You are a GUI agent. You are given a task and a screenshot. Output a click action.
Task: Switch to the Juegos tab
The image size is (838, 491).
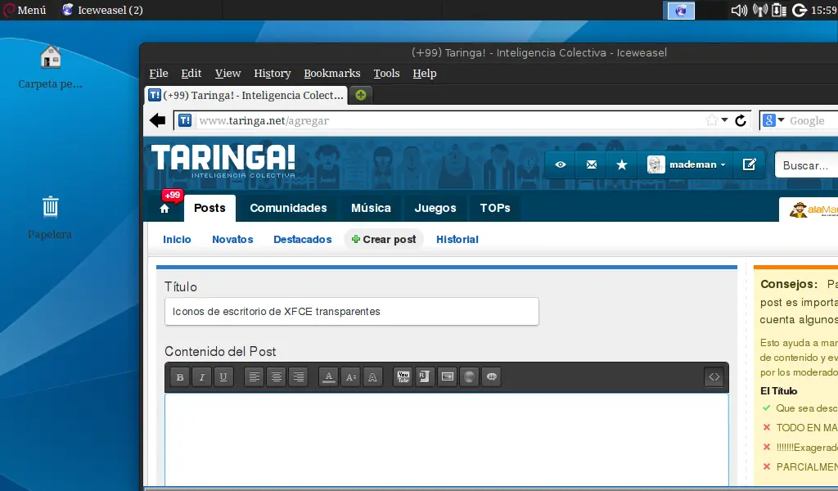click(435, 209)
